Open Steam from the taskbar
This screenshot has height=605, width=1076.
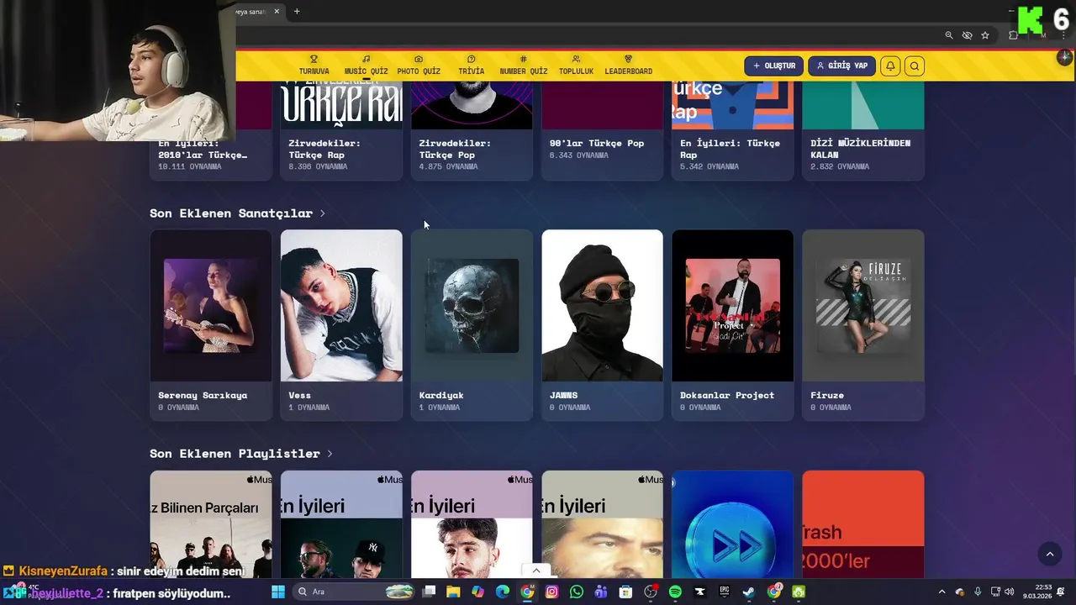749,592
